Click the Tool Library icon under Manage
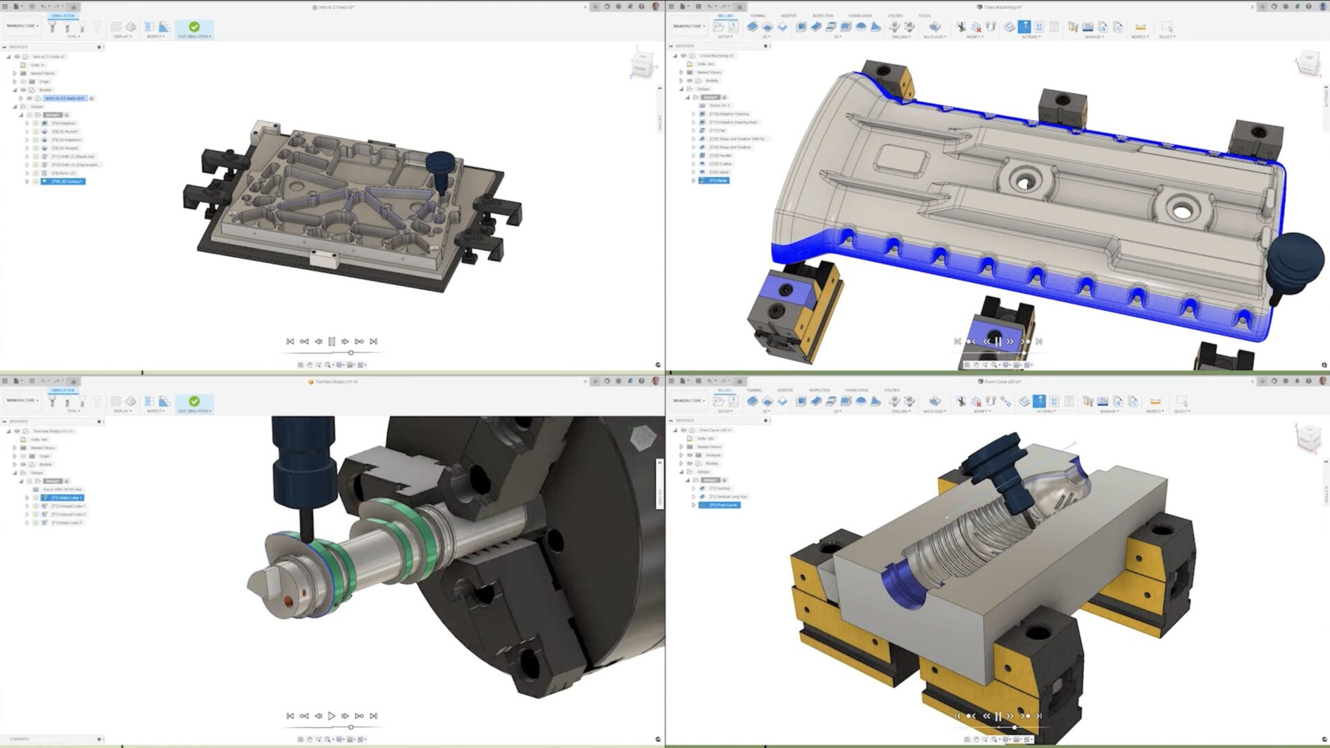 tap(1073, 27)
